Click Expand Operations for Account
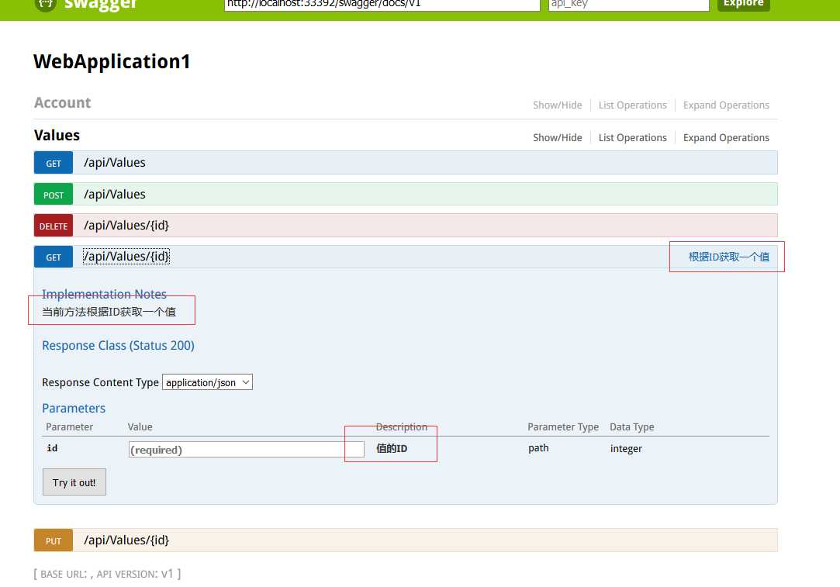 click(x=726, y=105)
